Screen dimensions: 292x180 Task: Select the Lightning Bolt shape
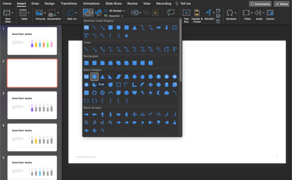pos(143,93)
